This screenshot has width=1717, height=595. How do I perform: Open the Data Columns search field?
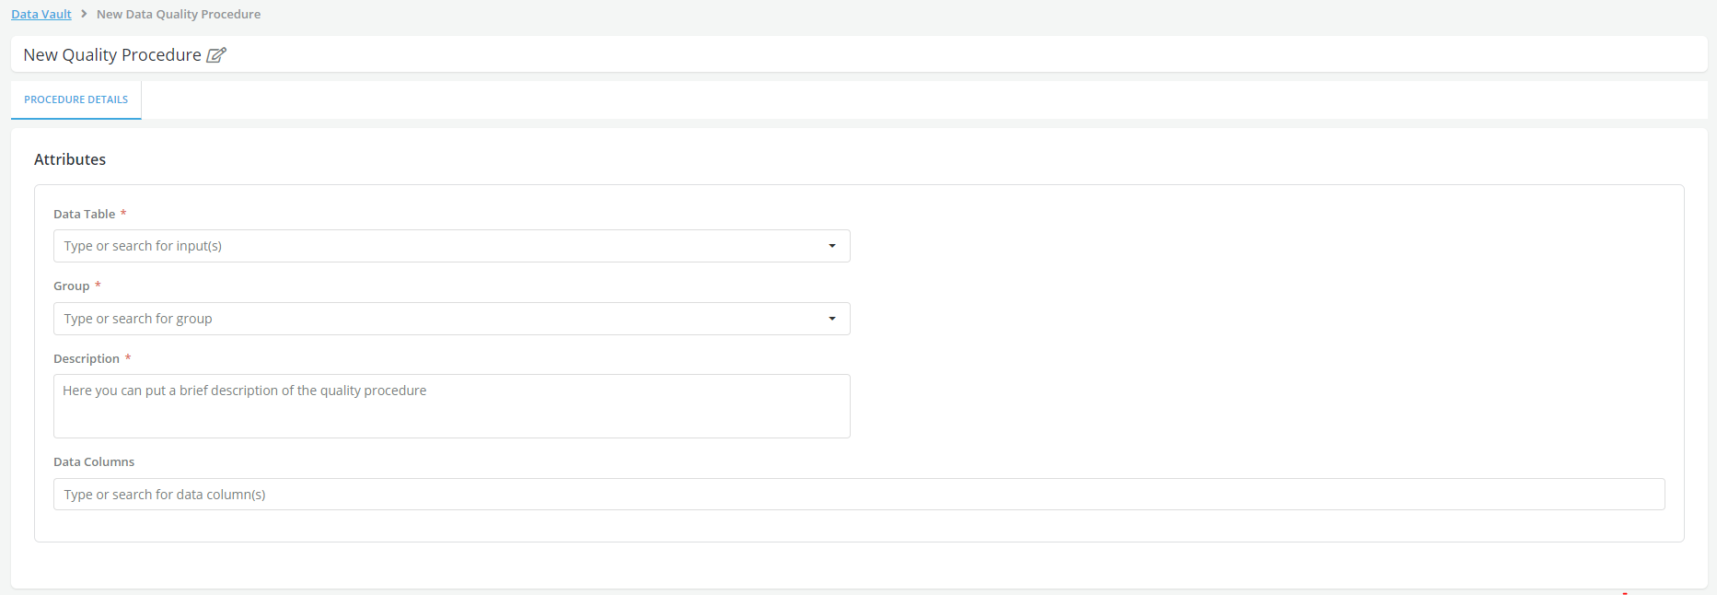858,495
